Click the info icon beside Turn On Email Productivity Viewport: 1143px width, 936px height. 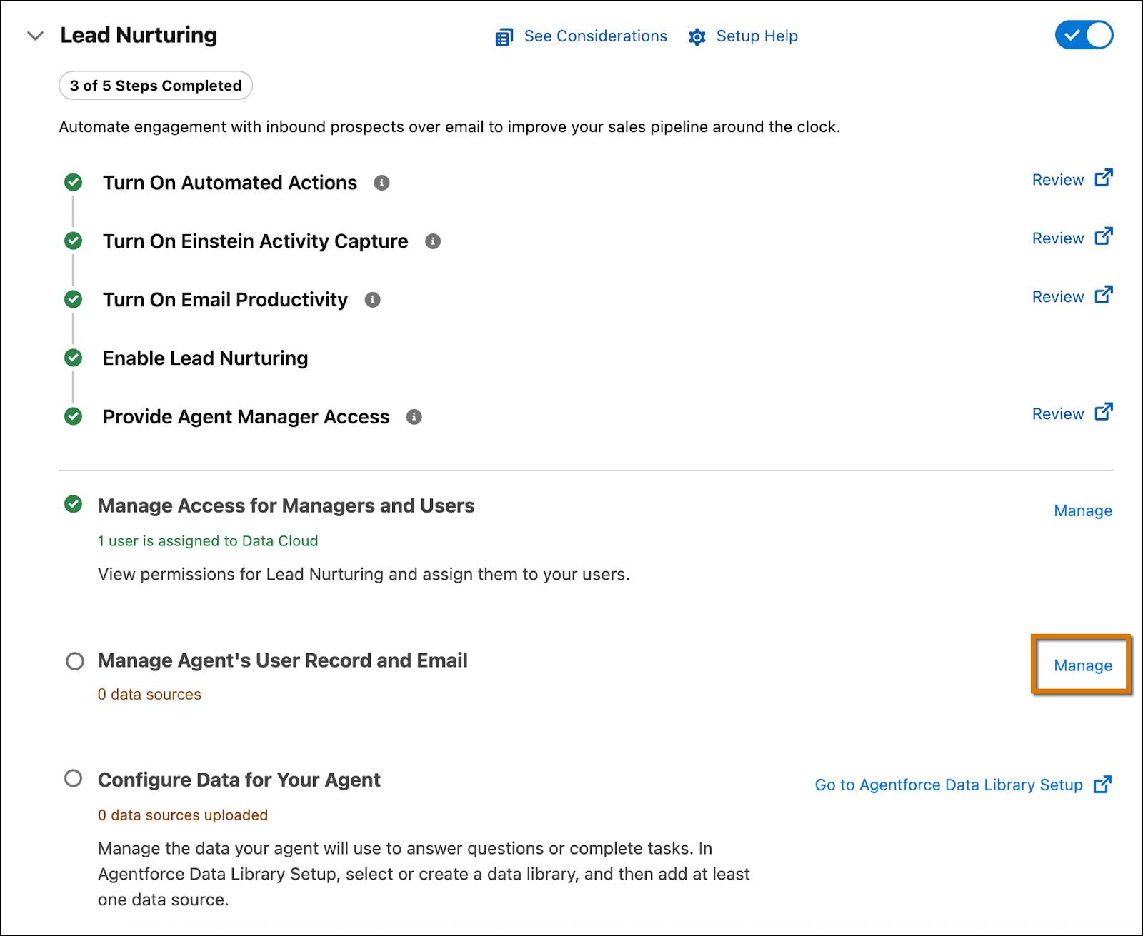(x=372, y=300)
